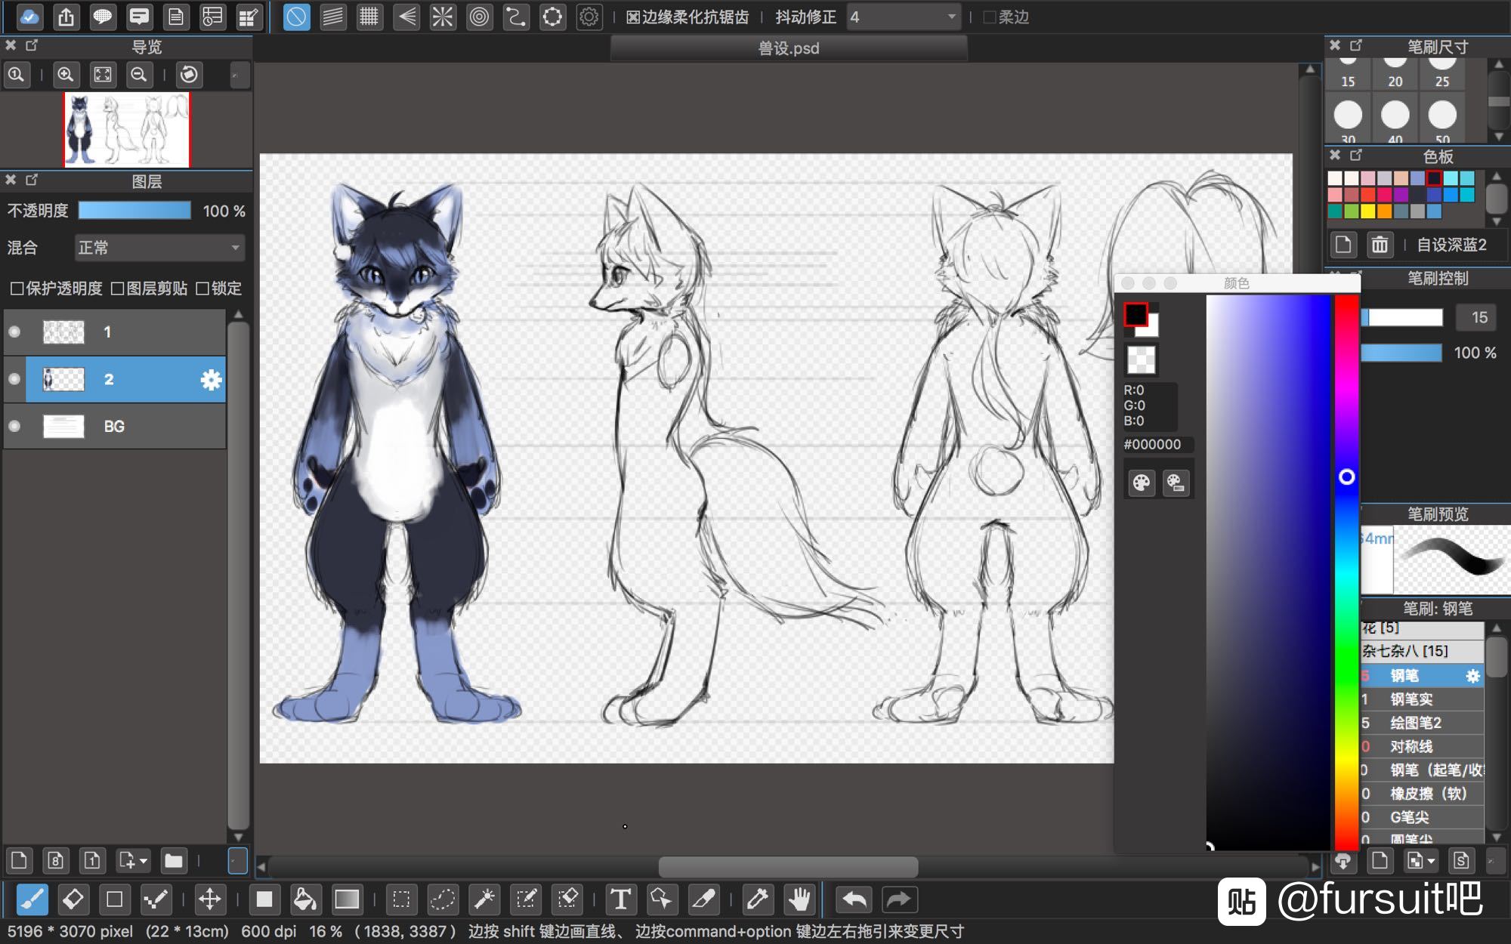Toggle 保护透明度 checkbox
Image resolution: width=1511 pixels, height=944 pixels.
[x=17, y=288]
